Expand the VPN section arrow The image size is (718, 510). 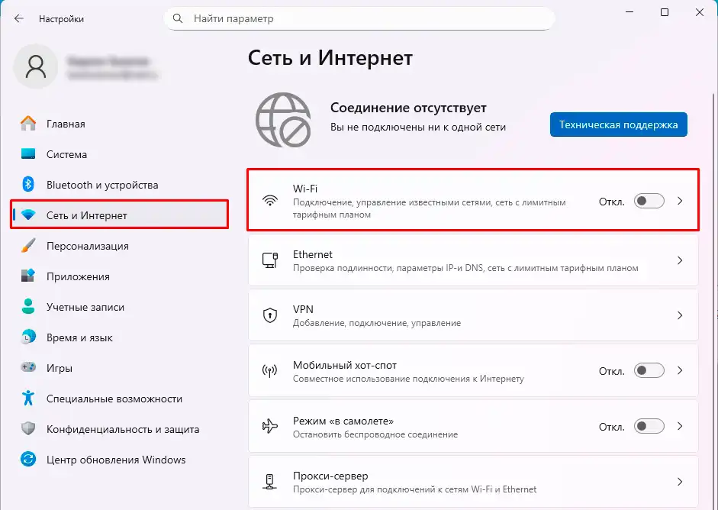679,315
